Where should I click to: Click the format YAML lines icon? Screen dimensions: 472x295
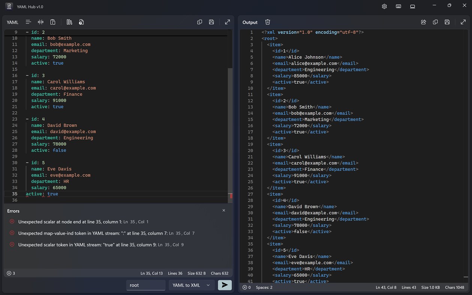[x=28, y=22]
